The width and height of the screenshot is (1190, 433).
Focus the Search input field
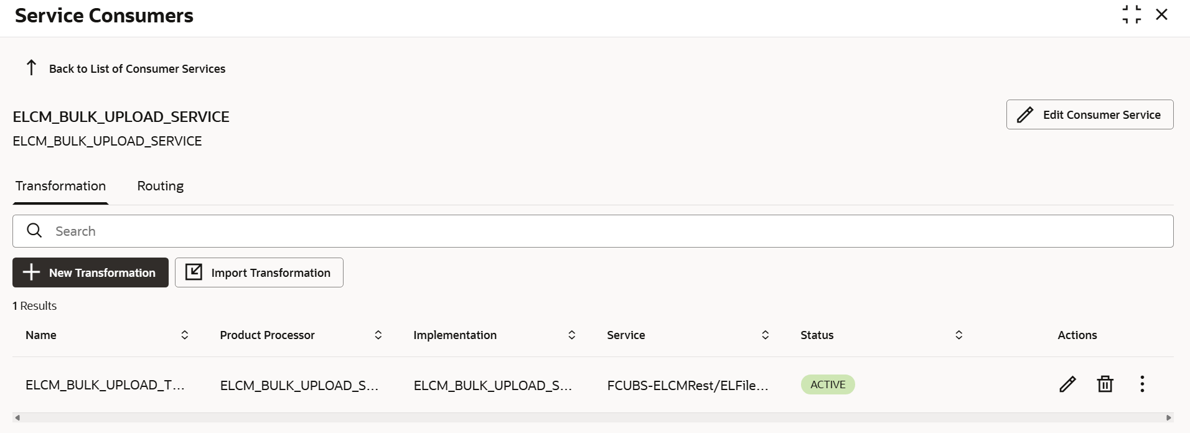point(593,231)
